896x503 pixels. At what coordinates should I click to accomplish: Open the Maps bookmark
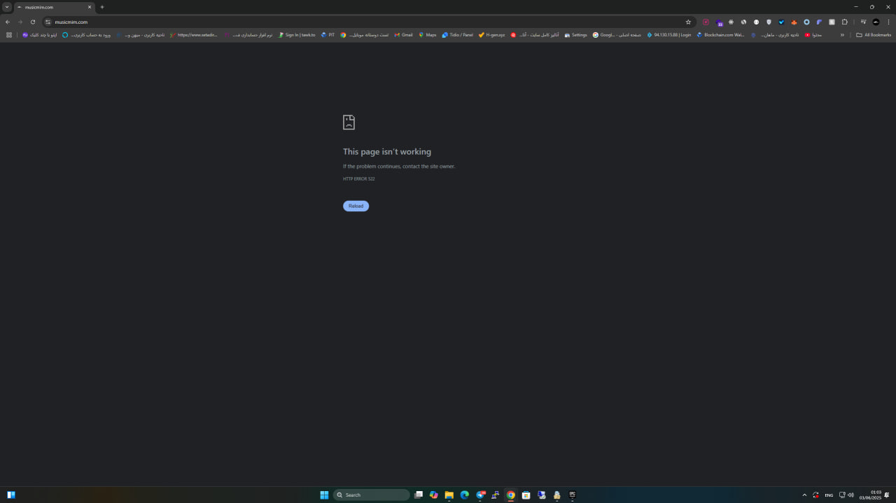click(x=427, y=35)
